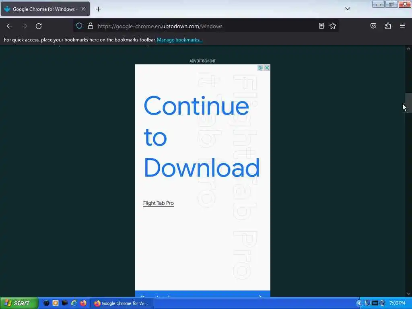Restore down the Firefox window
The width and height of the screenshot is (412, 309).
[x=391, y=4]
